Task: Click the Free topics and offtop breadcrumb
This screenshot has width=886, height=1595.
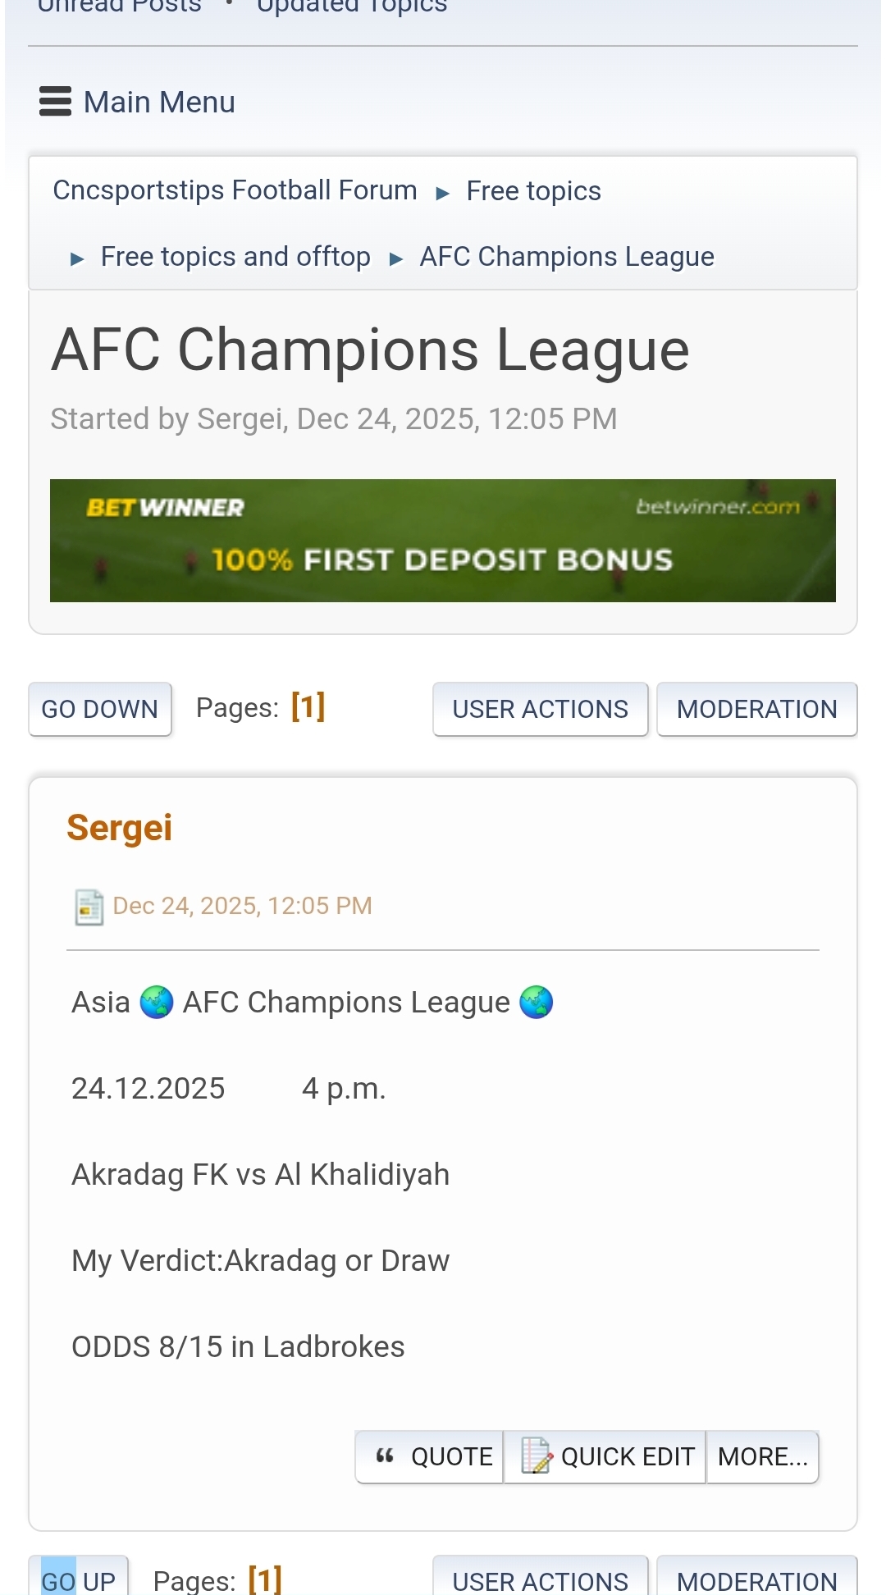Action: [x=235, y=257]
